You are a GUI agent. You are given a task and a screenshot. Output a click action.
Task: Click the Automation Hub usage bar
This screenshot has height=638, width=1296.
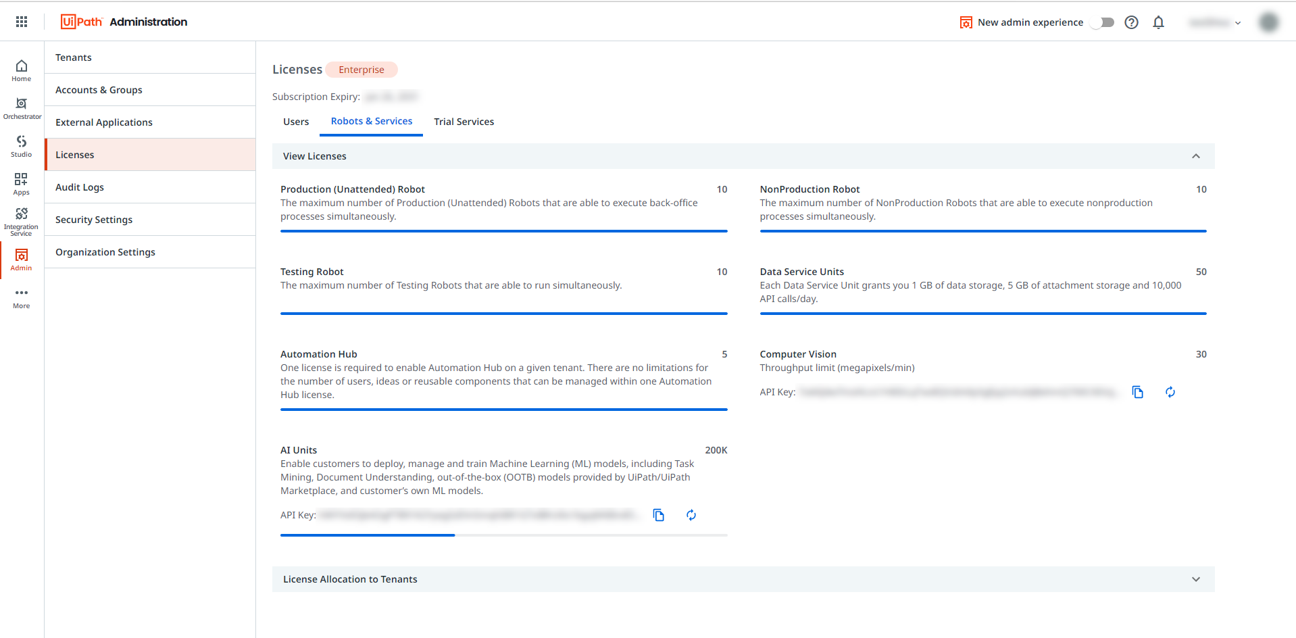click(504, 410)
